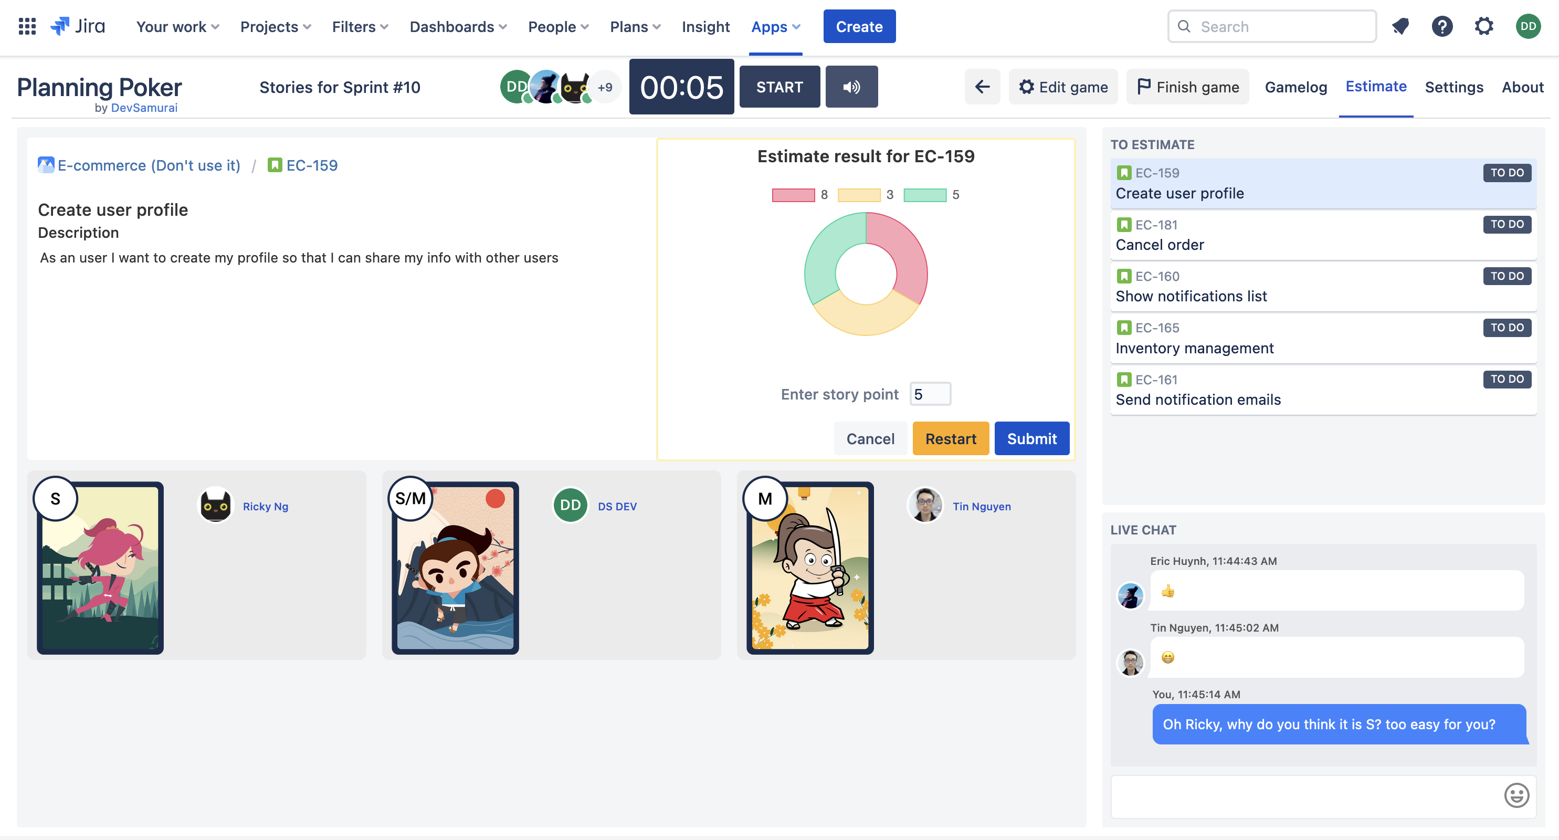Expand the Dashboards dropdown menu

point(458,27)
